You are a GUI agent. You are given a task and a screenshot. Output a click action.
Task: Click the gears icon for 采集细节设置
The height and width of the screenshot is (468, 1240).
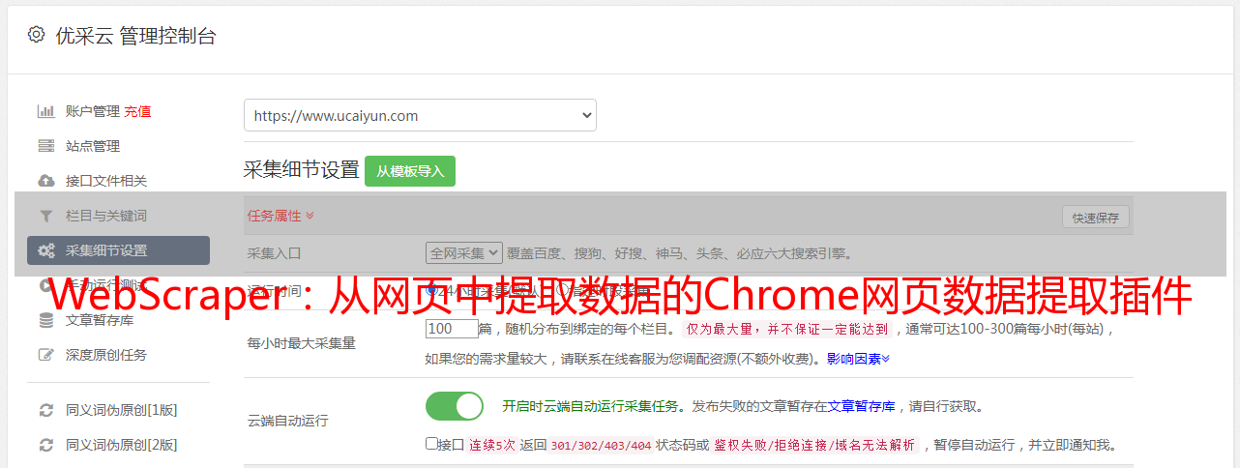pyautogui.click(x=45, y=250)
